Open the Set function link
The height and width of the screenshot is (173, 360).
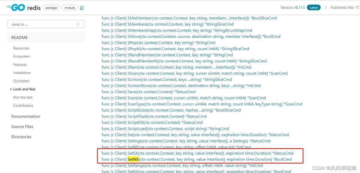(x=195, y=135)
